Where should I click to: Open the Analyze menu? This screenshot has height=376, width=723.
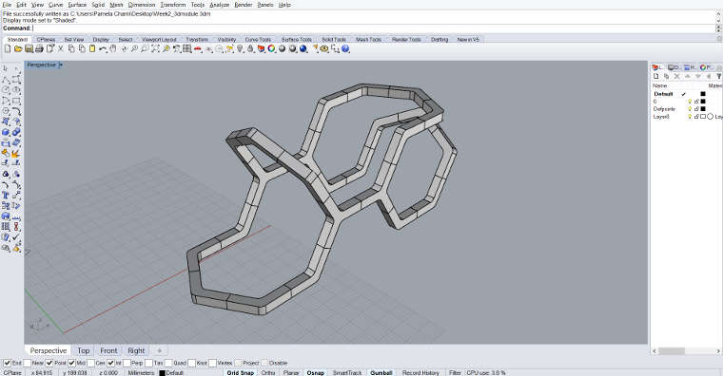(x=219, y=5)
